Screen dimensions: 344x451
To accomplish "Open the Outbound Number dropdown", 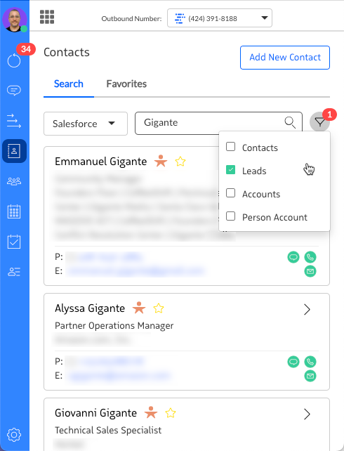I will pyautogui.click(x=220, y=18).
